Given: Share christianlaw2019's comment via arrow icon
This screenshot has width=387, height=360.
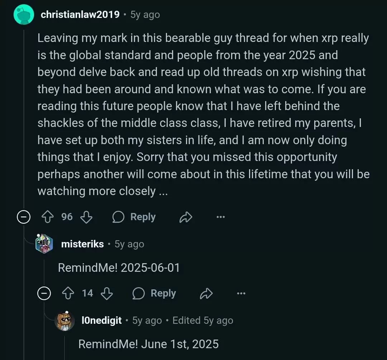Looking at the screenshot, I should pos(186,217).
